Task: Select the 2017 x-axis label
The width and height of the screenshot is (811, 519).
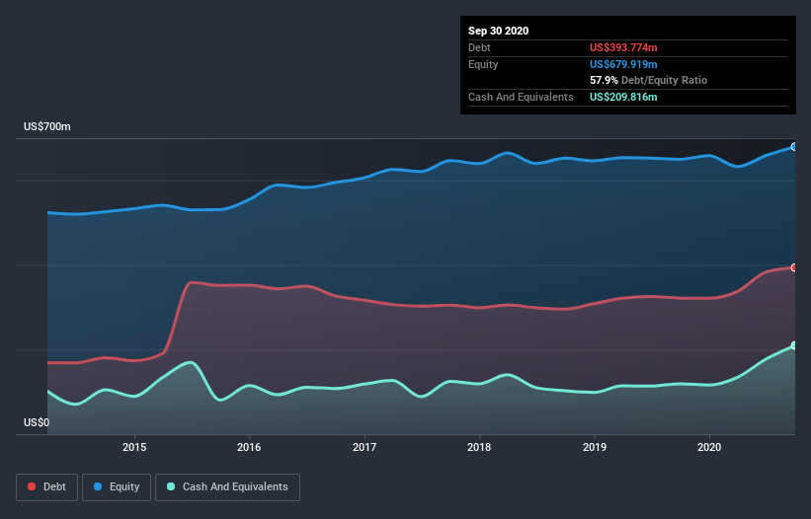Action: pyautogui.click(x=365, y=447)
